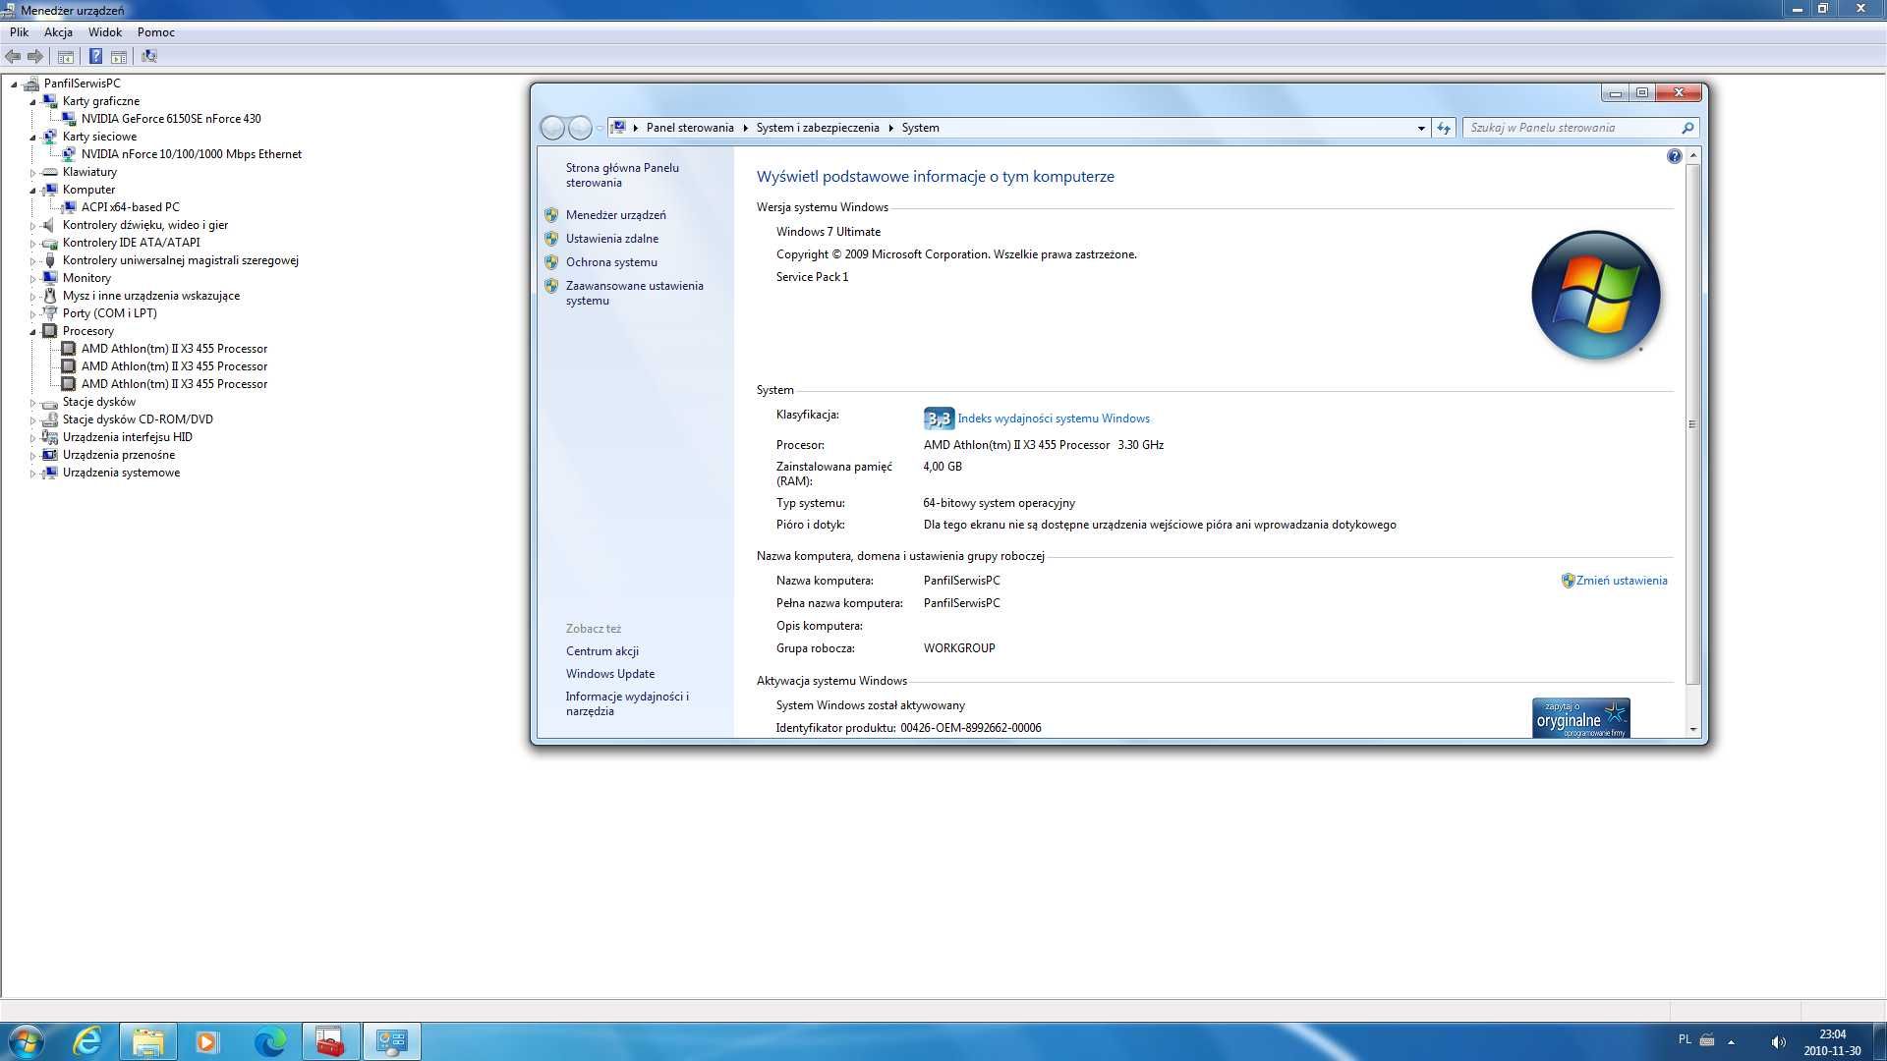Click the volume speaker tray icon
This screenshot has width=1887, height=1061.
[1778, 1042]
